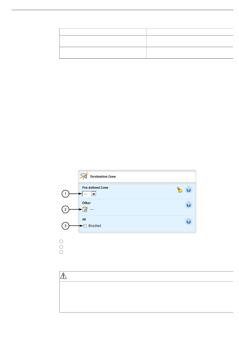This screenshot has height=349, width=239.
Task: Select the second legend circle below figure
Action: pos(61,247)
